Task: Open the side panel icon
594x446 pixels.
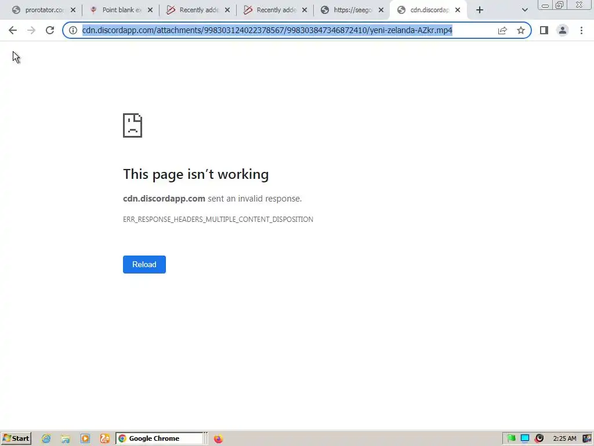Action: [x=544, y=30]
